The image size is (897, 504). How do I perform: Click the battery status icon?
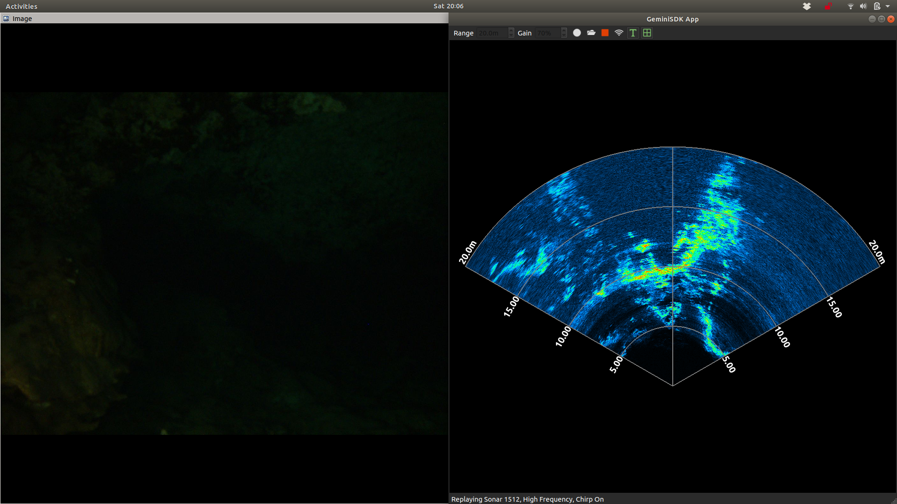pyautogui.click(x=877, y=6)
